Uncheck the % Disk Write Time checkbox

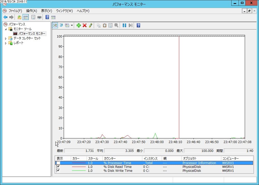[x=58, y=171]
